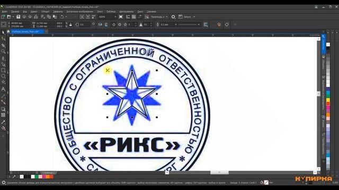Screen dimensions: 339x190
Task: Click the star points count field
Action: 131,25
